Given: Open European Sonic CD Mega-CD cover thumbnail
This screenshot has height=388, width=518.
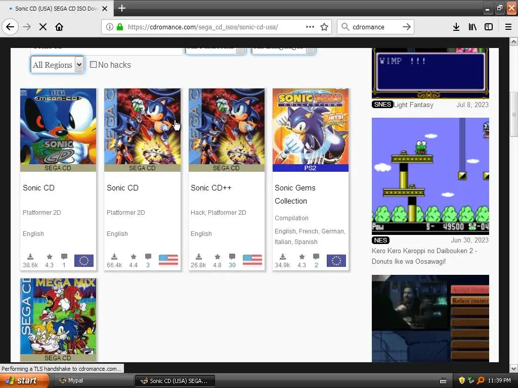Looking at the screenshot, I should point(58,126).
